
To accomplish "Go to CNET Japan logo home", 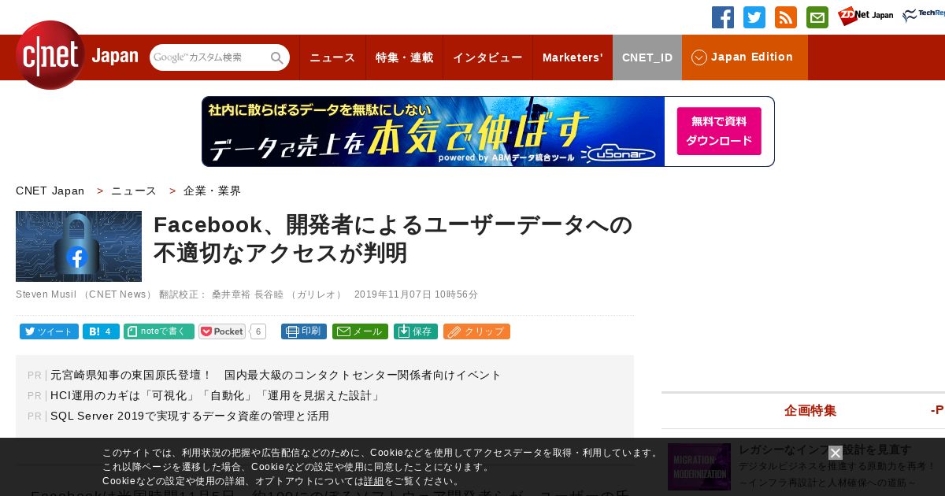I will click(x=76, y=56).
